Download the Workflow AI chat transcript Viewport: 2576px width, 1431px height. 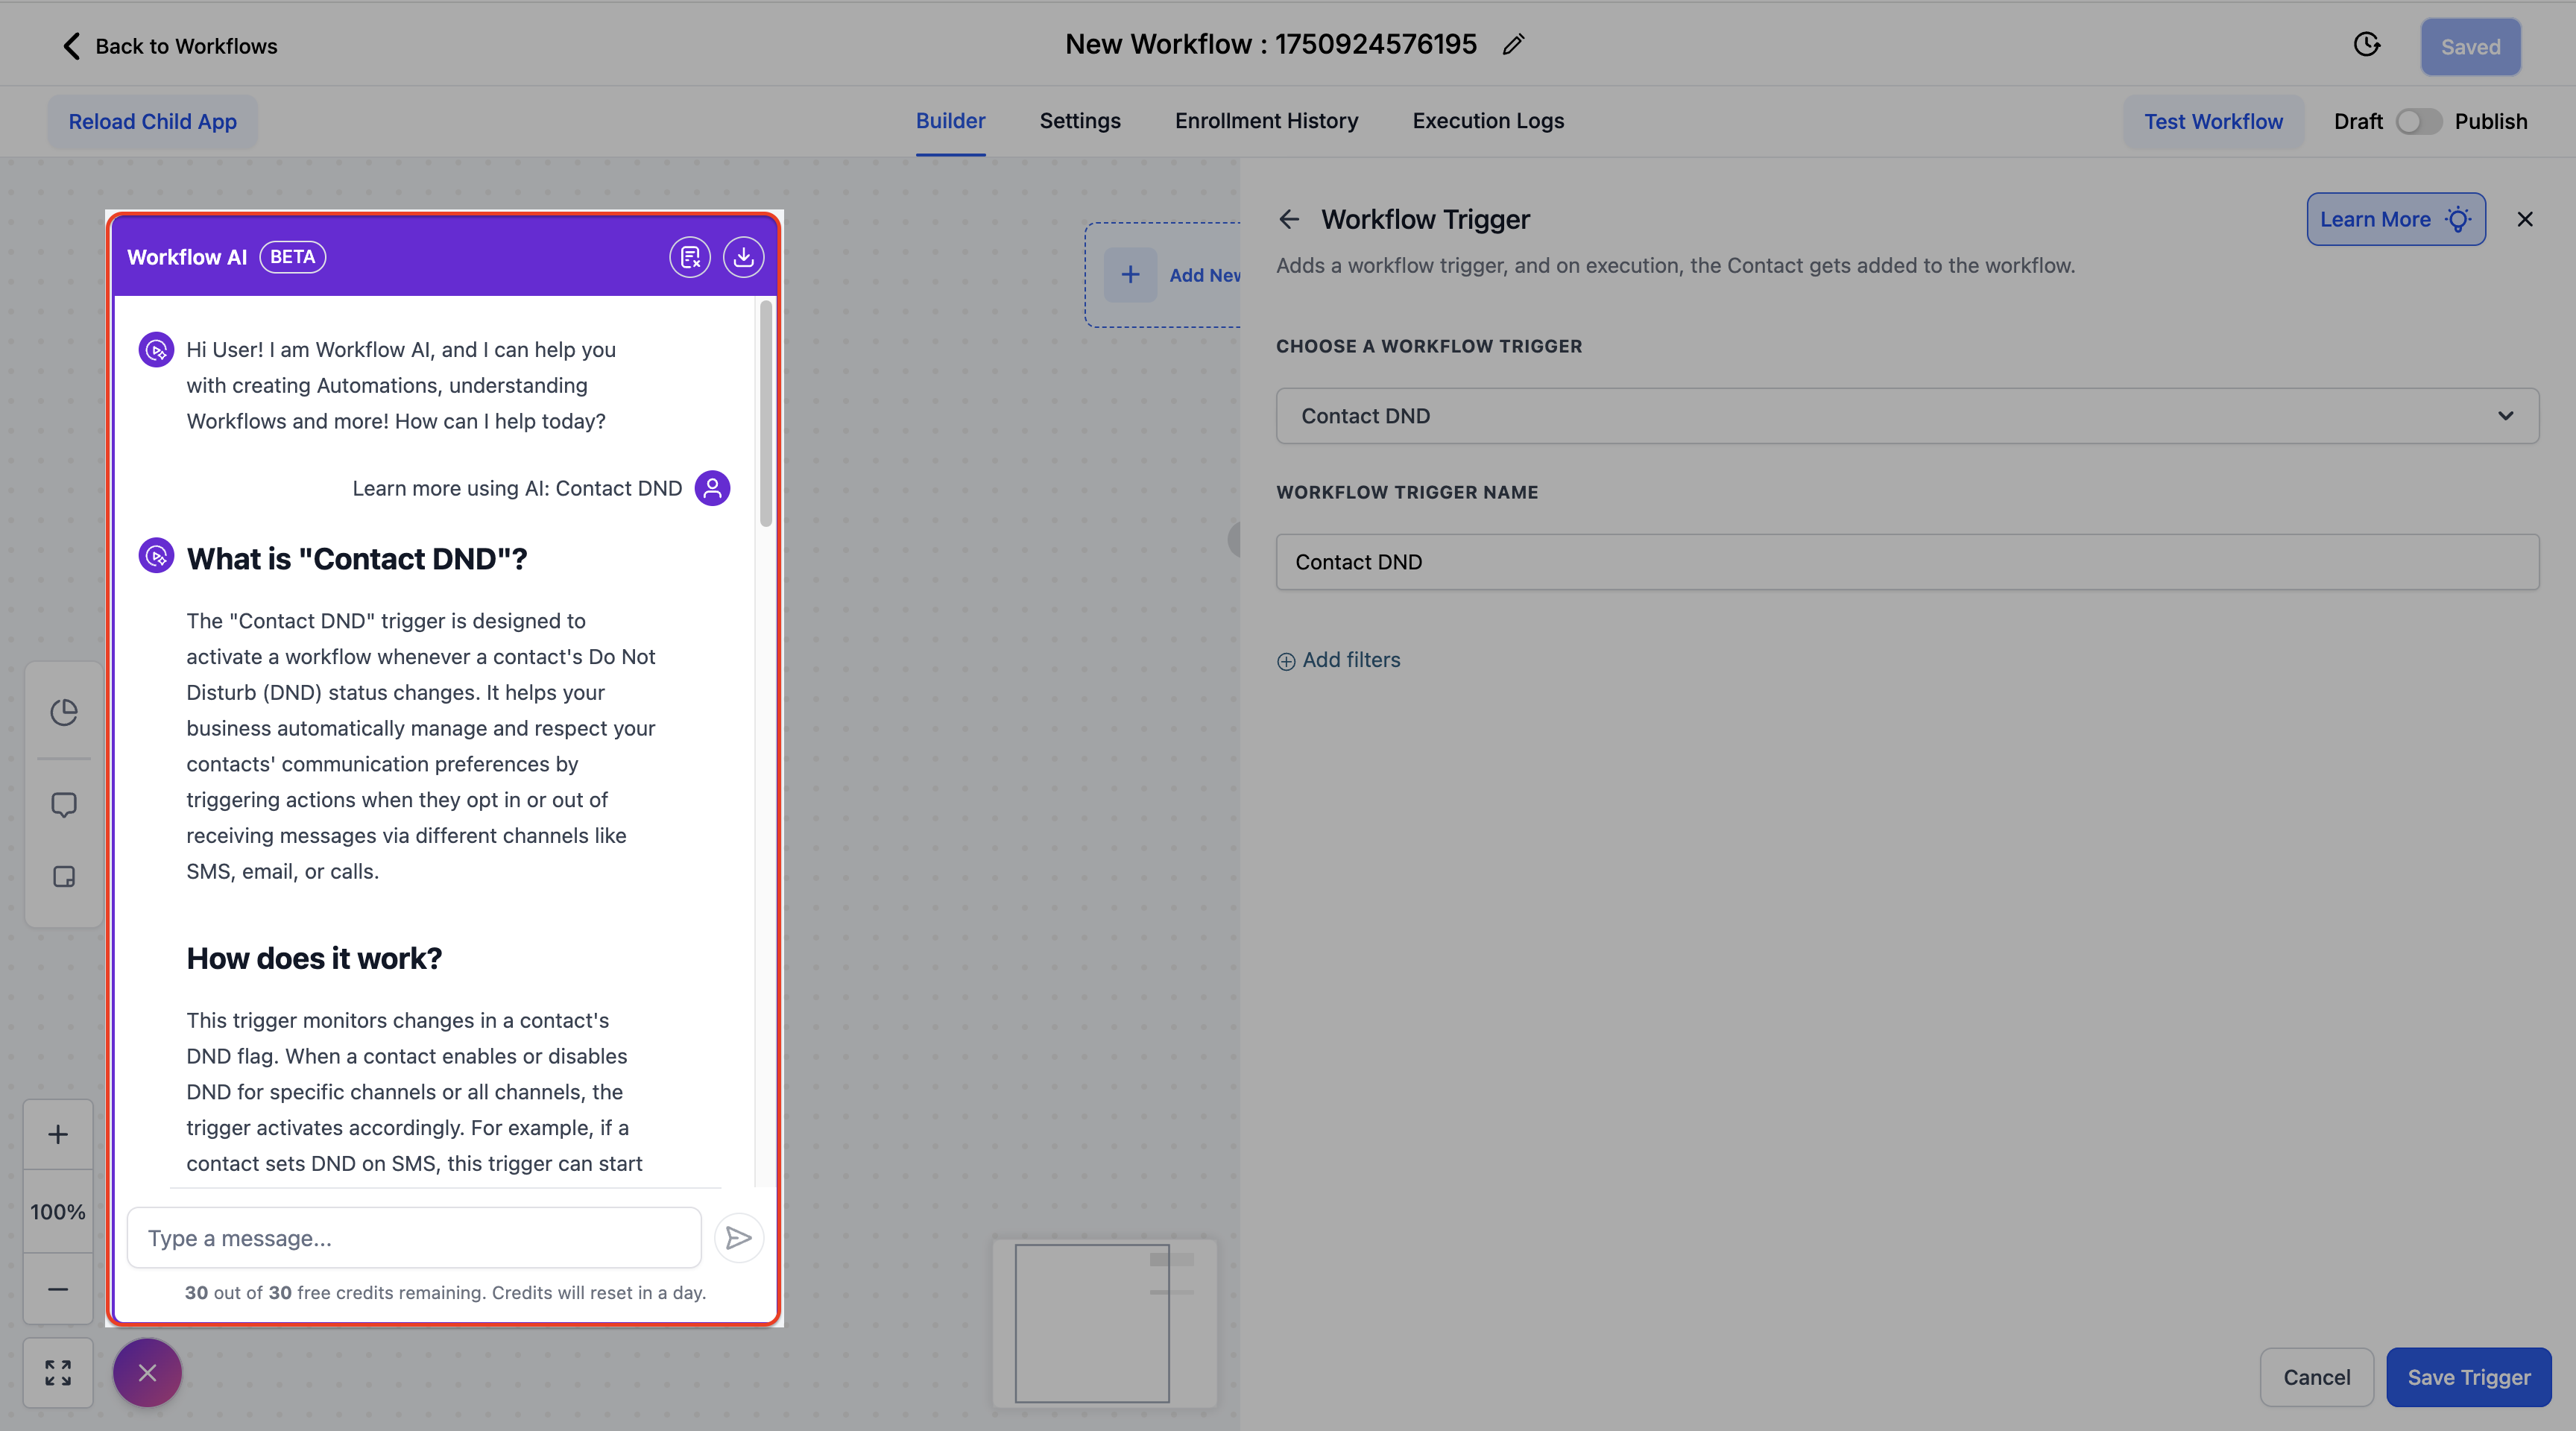point(743,257)
